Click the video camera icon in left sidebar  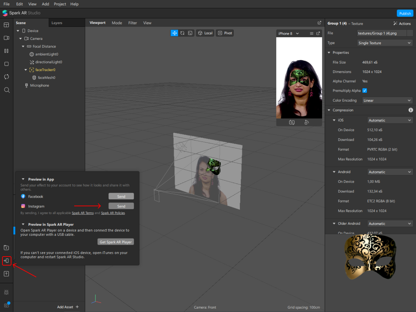(6, 38)
